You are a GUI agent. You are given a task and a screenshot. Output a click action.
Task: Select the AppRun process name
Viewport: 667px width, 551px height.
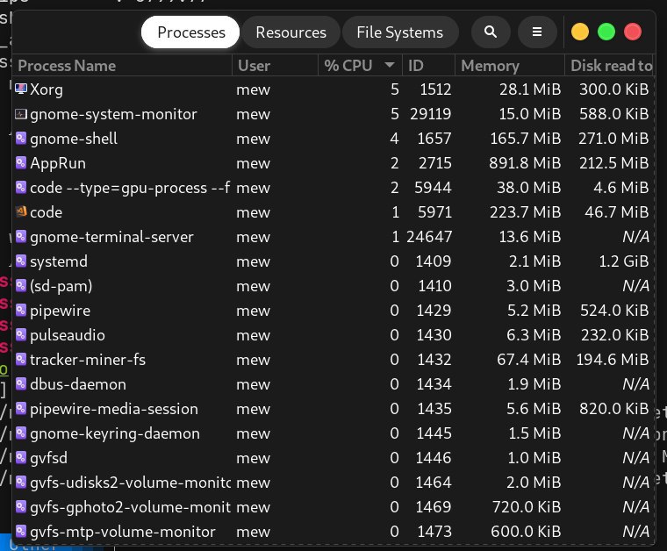click(58, 163)
